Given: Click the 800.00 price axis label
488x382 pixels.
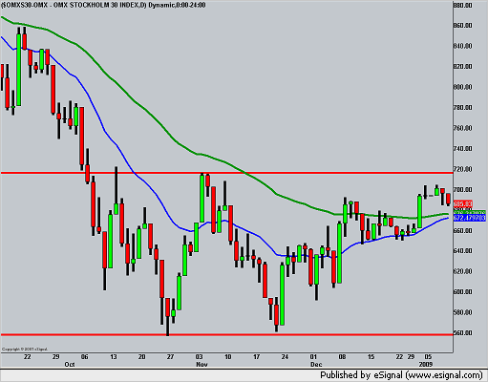Looking at the screenshot, I should 463,87.
